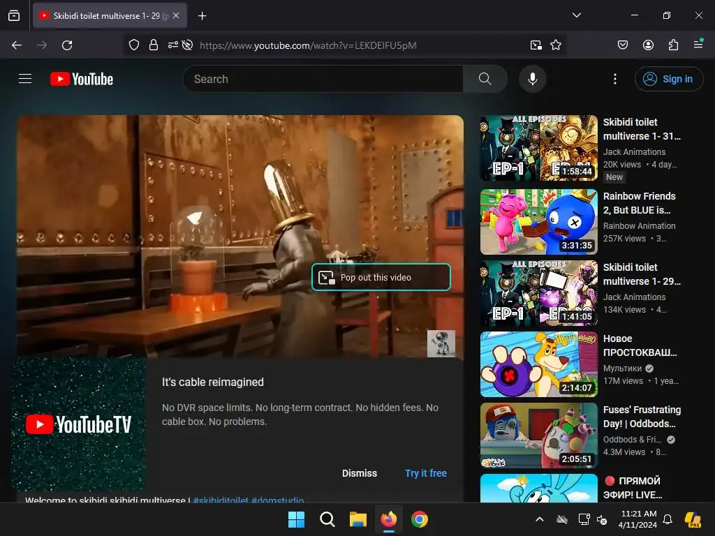Open the 2:14:07 cartoon video thumbnail

click(538, 364)
